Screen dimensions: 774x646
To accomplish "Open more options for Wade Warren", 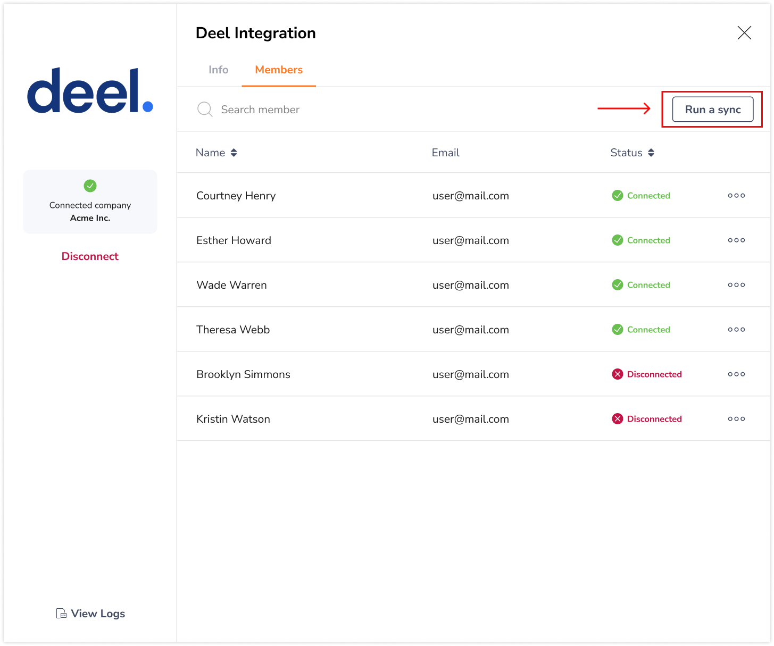I will 736,284.
